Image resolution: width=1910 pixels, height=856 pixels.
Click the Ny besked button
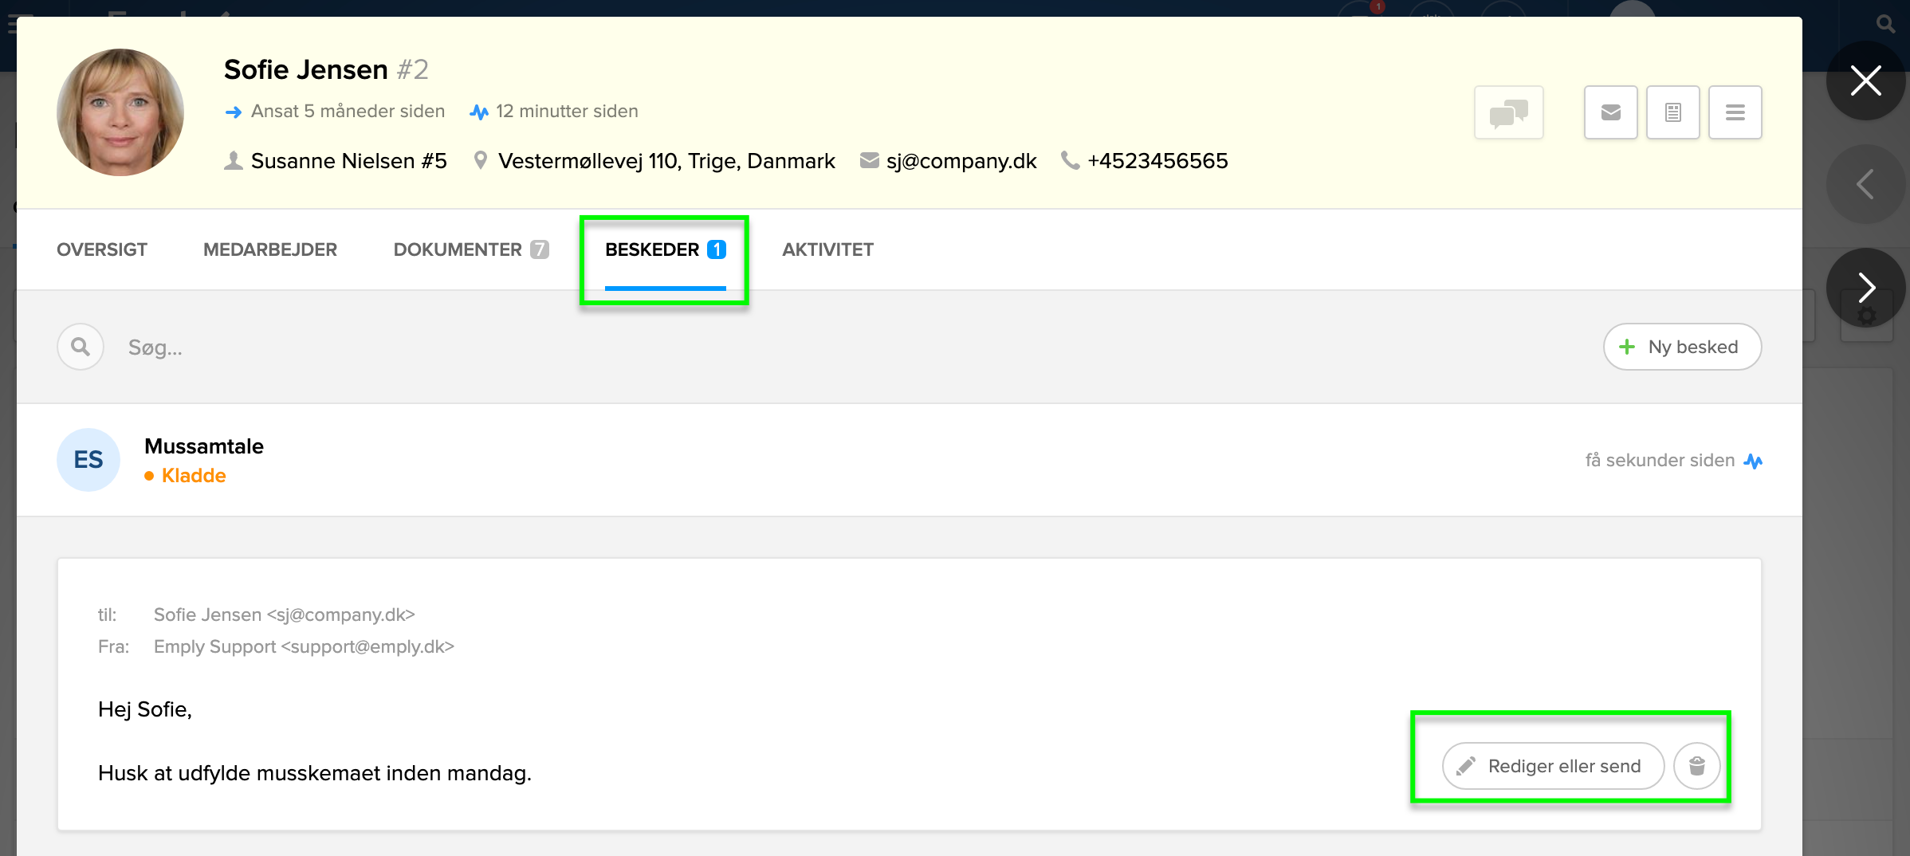pos(1682,347)
